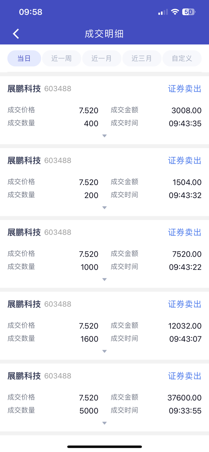Viewport: 209px width, 452px height.
Task: Expand details of the 09:43:32 trade
Action: click(x=104, y=208)
